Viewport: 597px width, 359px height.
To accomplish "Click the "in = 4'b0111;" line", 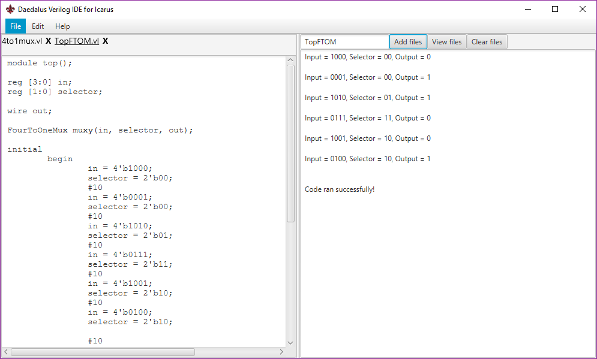I will [120, 255].
